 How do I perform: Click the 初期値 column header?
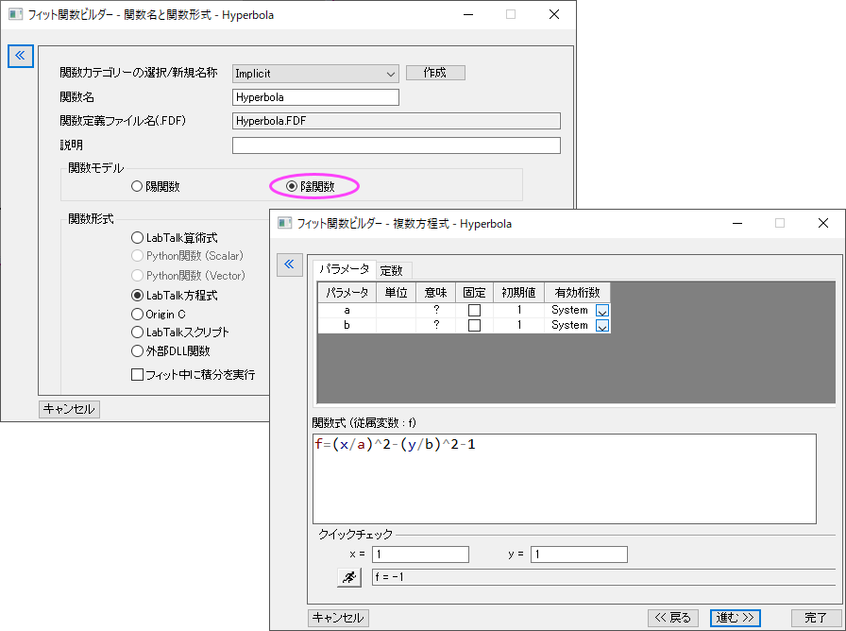(x=519, y=293)
